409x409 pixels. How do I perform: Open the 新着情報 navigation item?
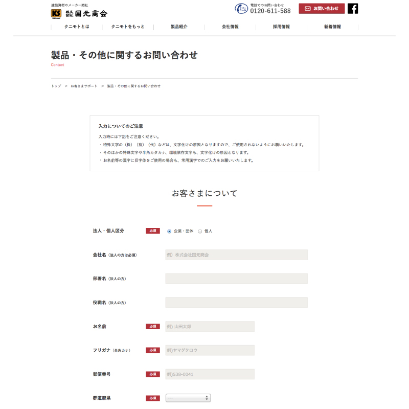(x=332, y=27)
